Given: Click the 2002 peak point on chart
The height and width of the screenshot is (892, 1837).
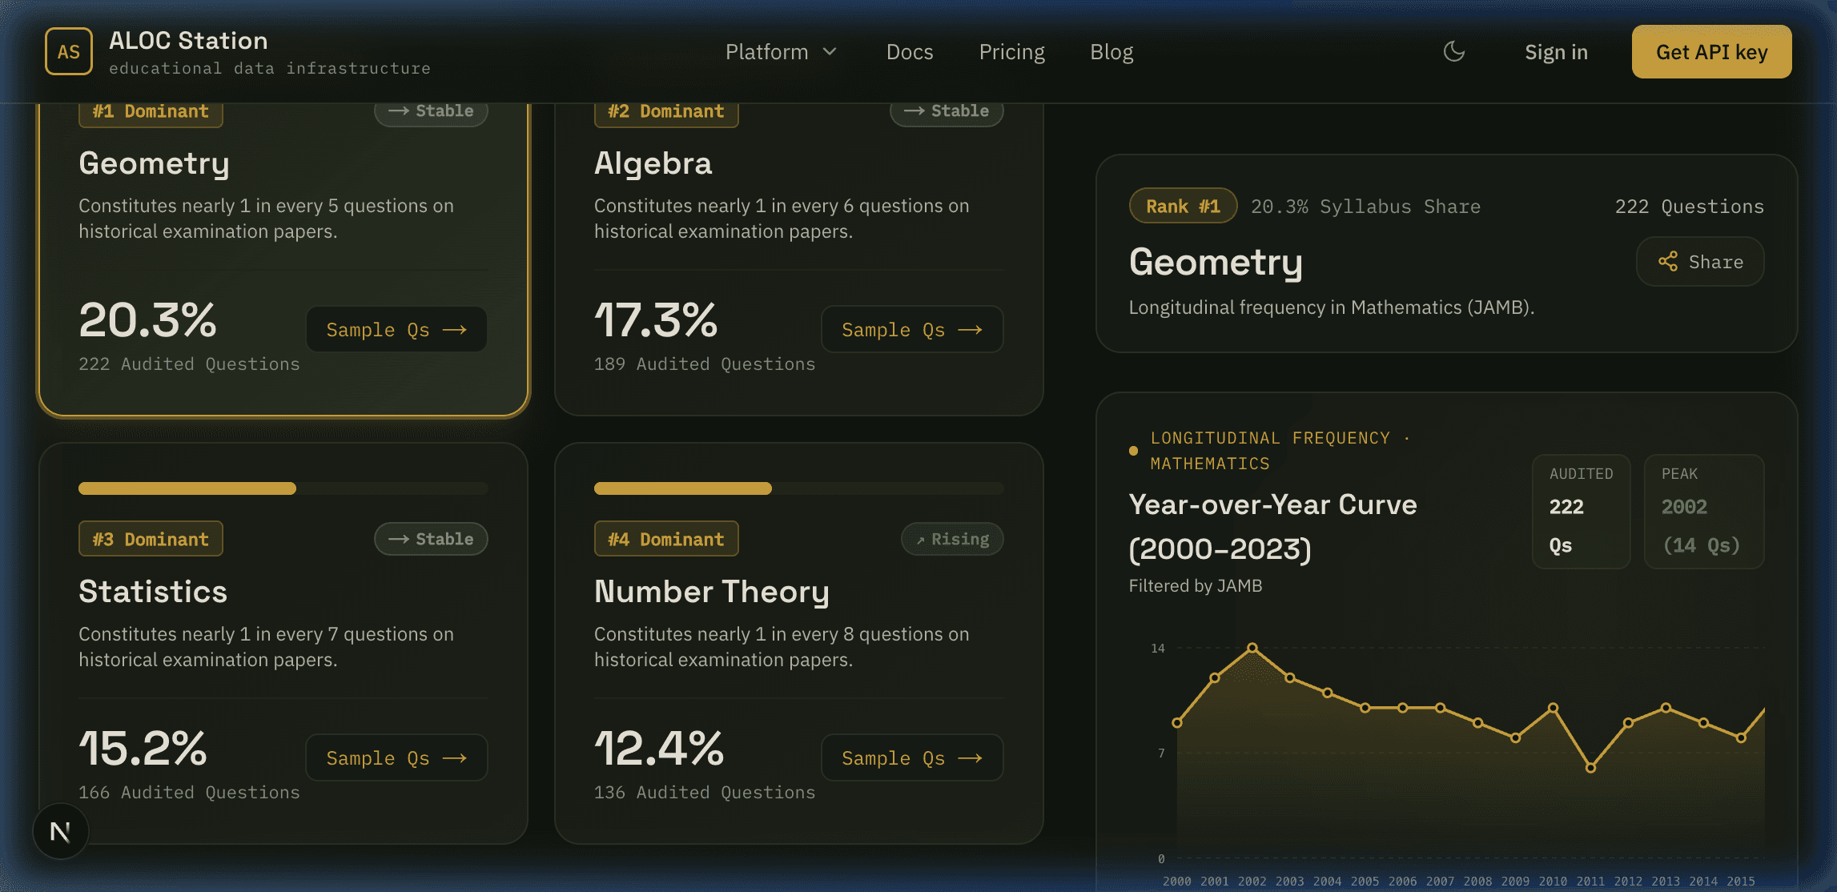Looking at the screenshot, I should pyautogui.click(x=1252, y=648).
